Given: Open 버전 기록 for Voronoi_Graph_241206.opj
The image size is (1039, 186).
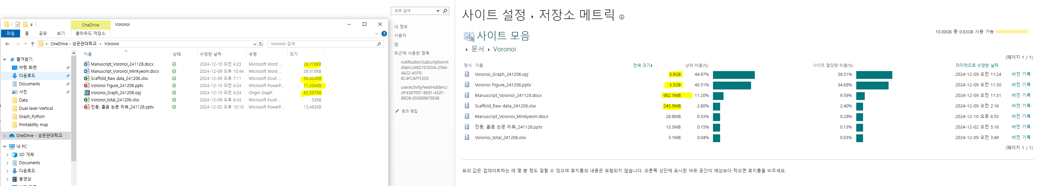Looking at the screenshot, I should point(1021,74).
